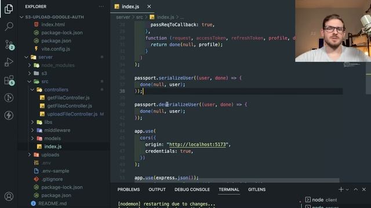Open the Thunder Client lightning icon
371x208 pixels.
pyautogui.click(x=9, y=116)
